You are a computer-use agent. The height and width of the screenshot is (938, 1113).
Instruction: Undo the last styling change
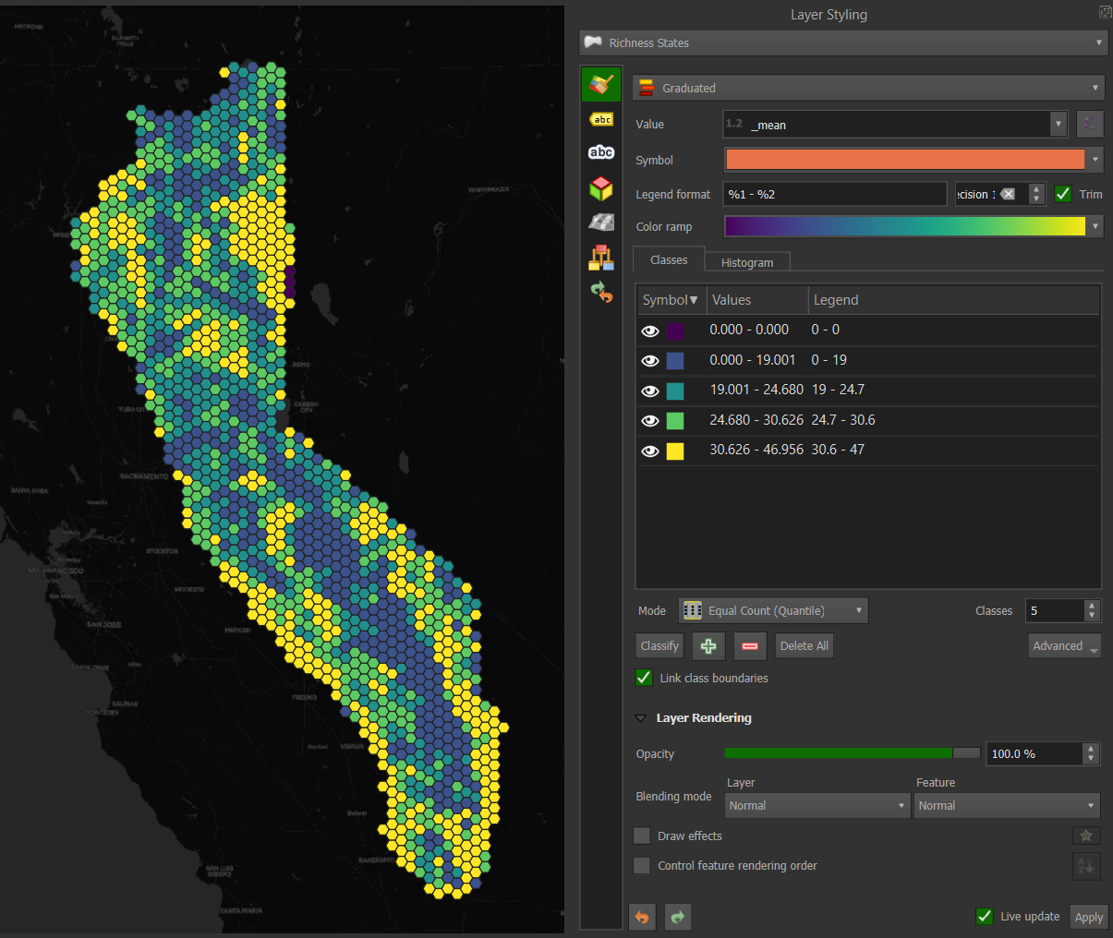(x=642, y=917)
